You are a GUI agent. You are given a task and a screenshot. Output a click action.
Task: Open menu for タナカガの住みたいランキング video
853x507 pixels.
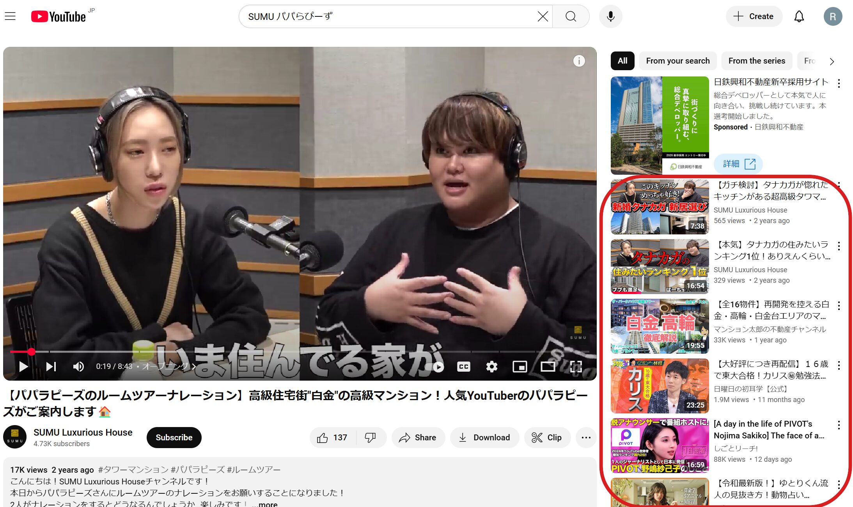(839, 246)
